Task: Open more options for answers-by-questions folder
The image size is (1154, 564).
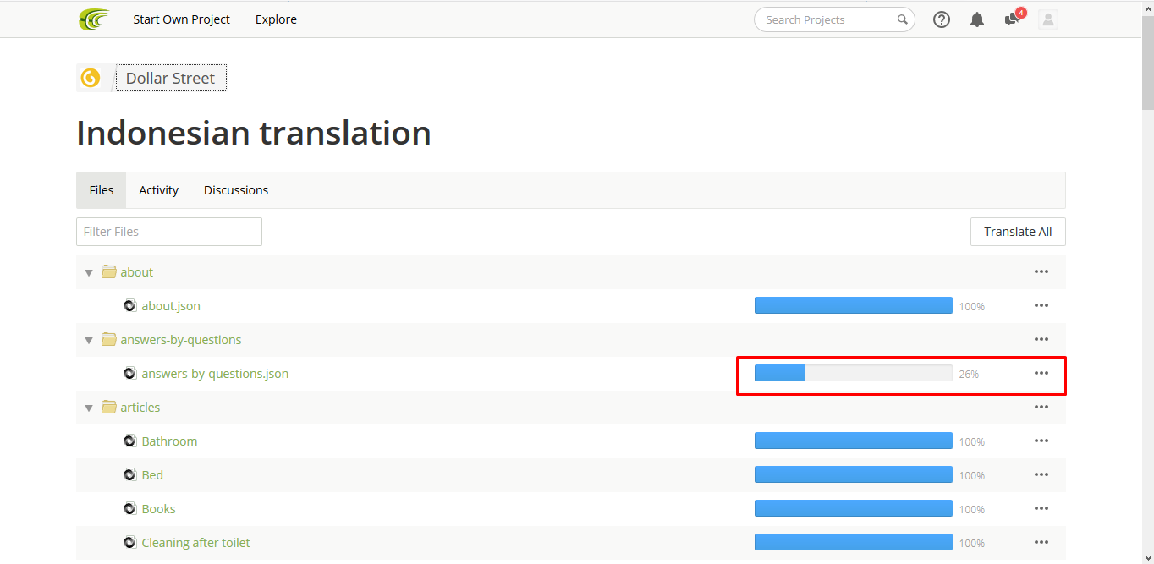Action: tap(1041, 340)
